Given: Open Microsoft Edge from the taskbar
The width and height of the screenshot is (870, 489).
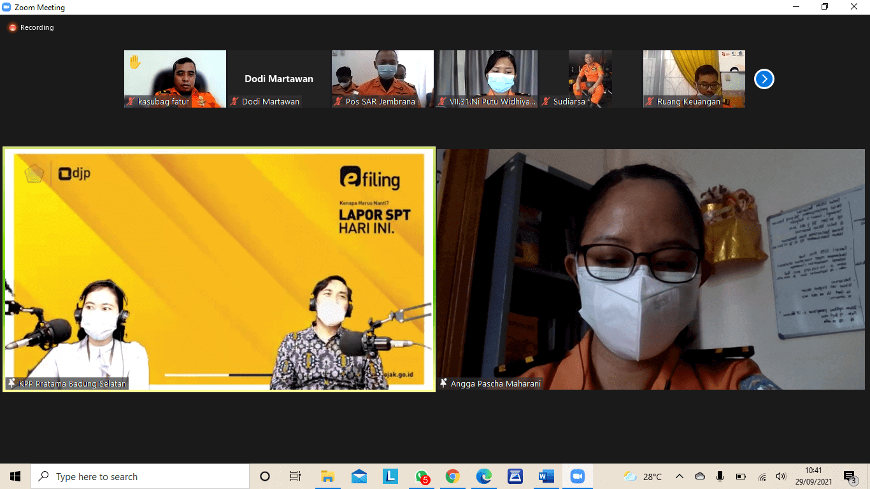Looking at the screenshot, I should (x=484, y=476).
